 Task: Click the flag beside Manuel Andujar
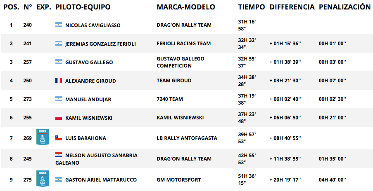tap(59, 99)
